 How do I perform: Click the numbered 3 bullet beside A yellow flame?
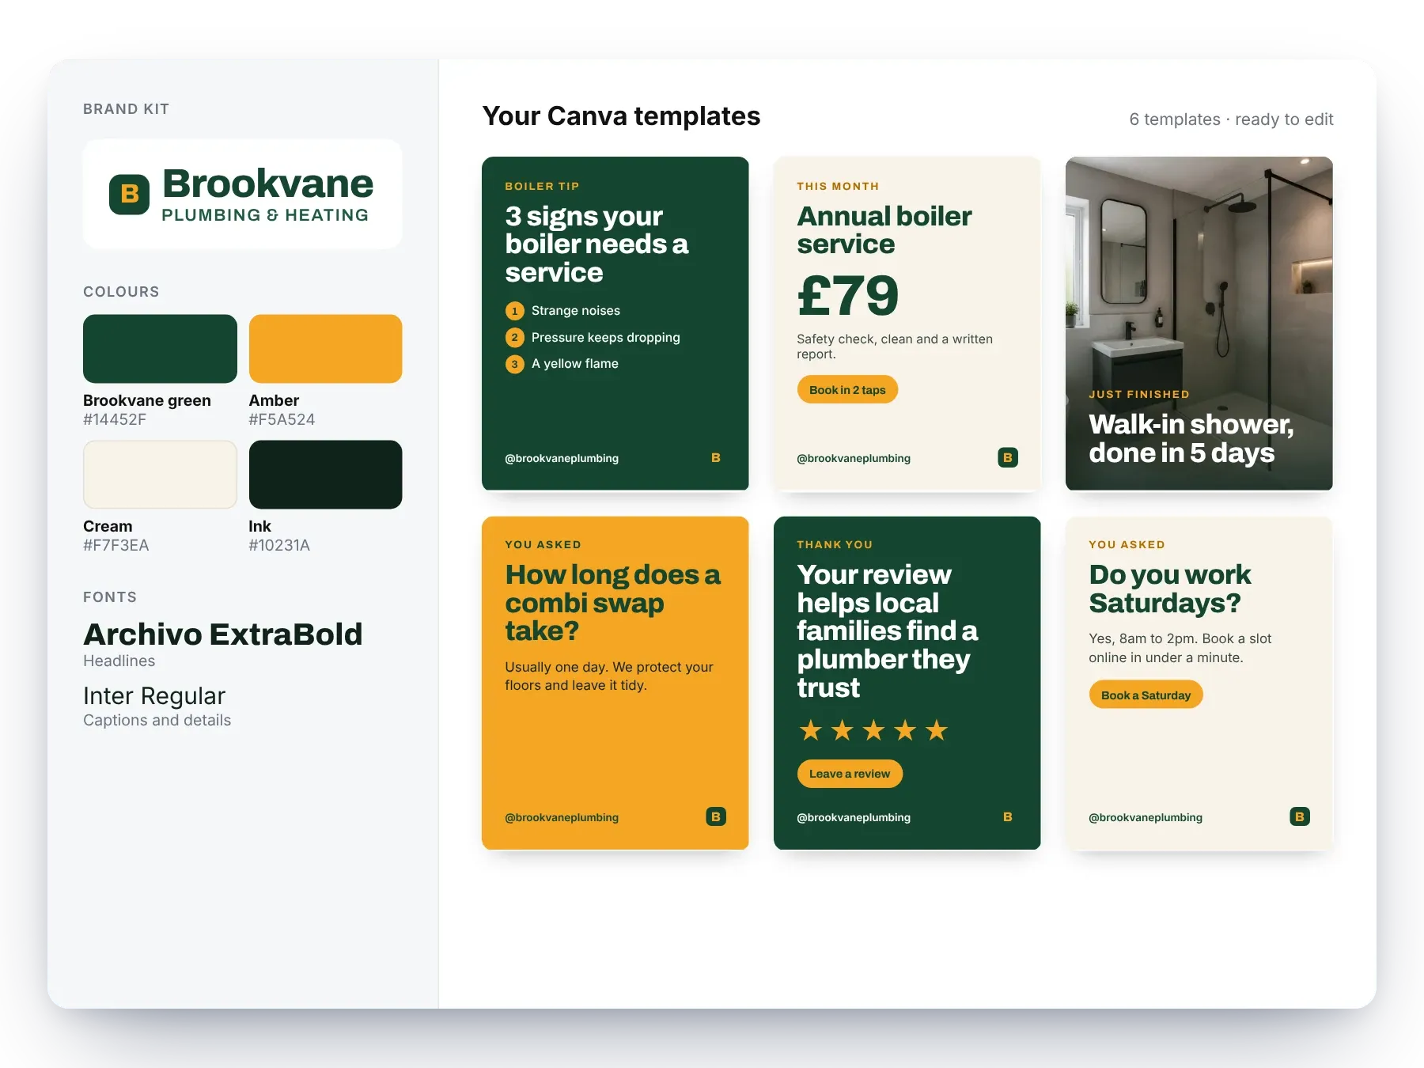coord(515,364)
